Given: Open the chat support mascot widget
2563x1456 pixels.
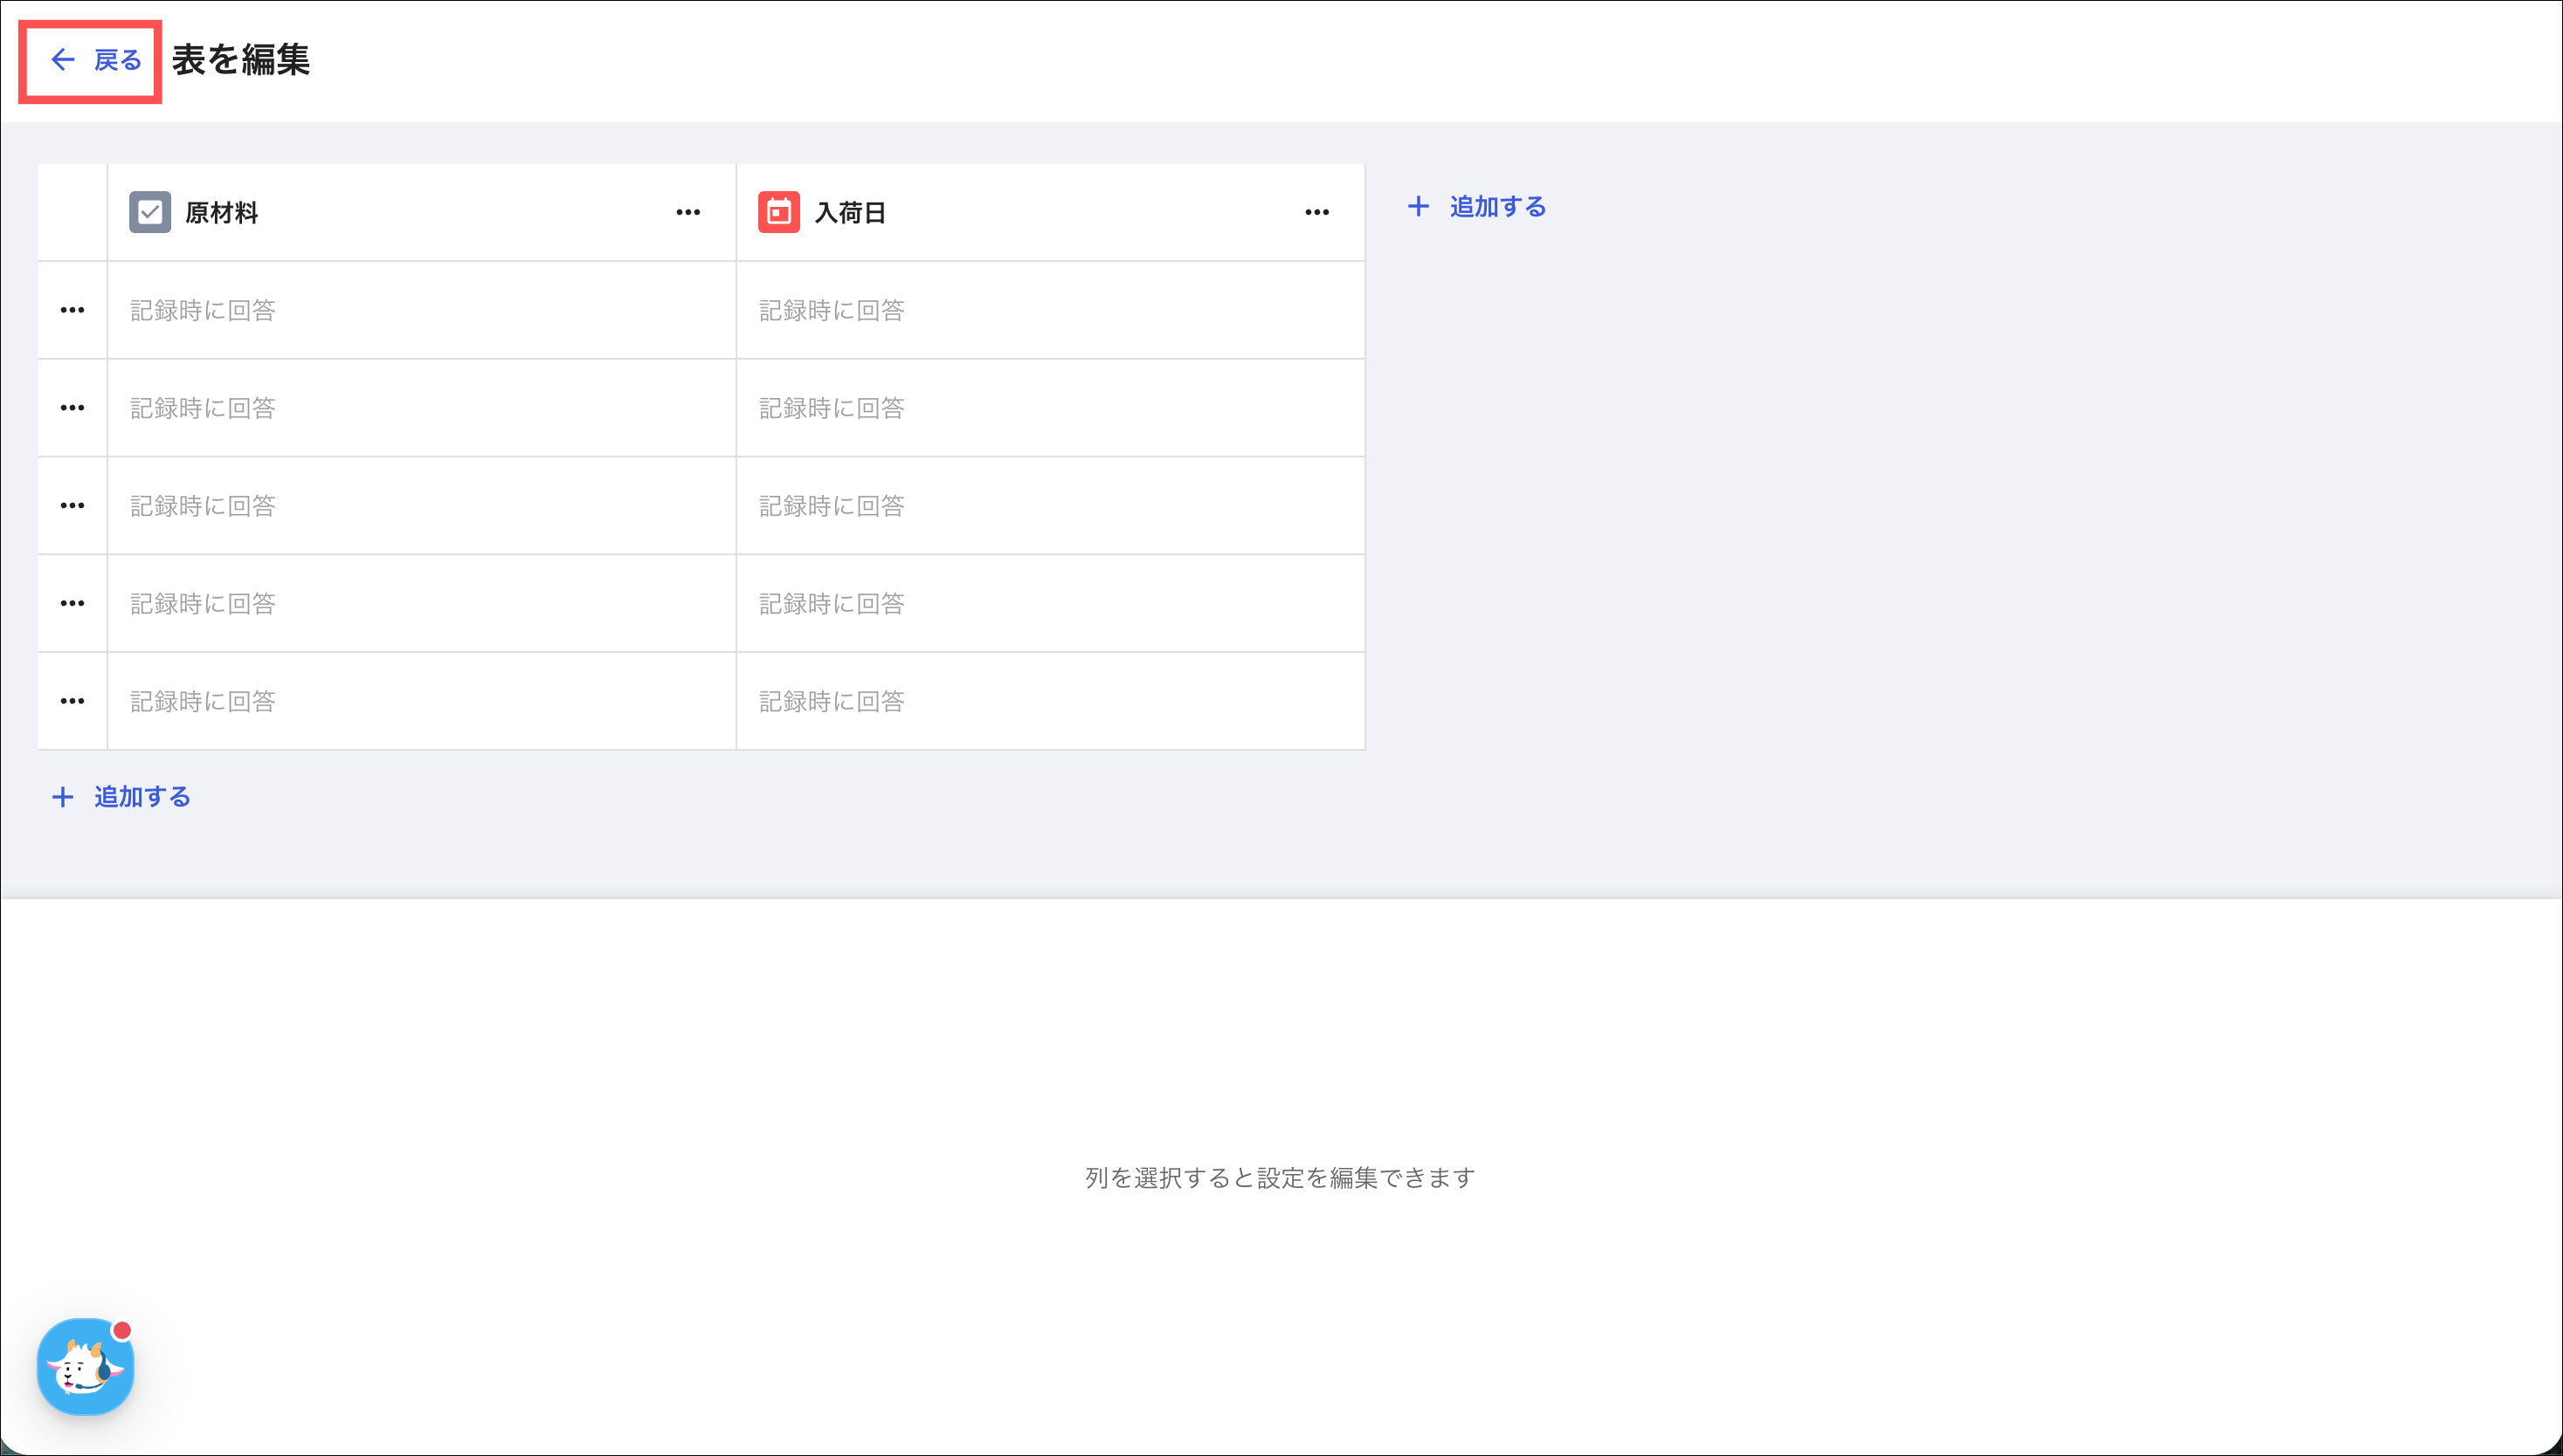Looking at the screenshot, I should (x=85, y=1366).
